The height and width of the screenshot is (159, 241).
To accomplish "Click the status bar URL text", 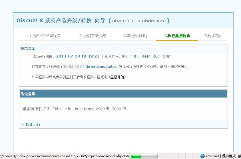I will (x=65, y=156).
